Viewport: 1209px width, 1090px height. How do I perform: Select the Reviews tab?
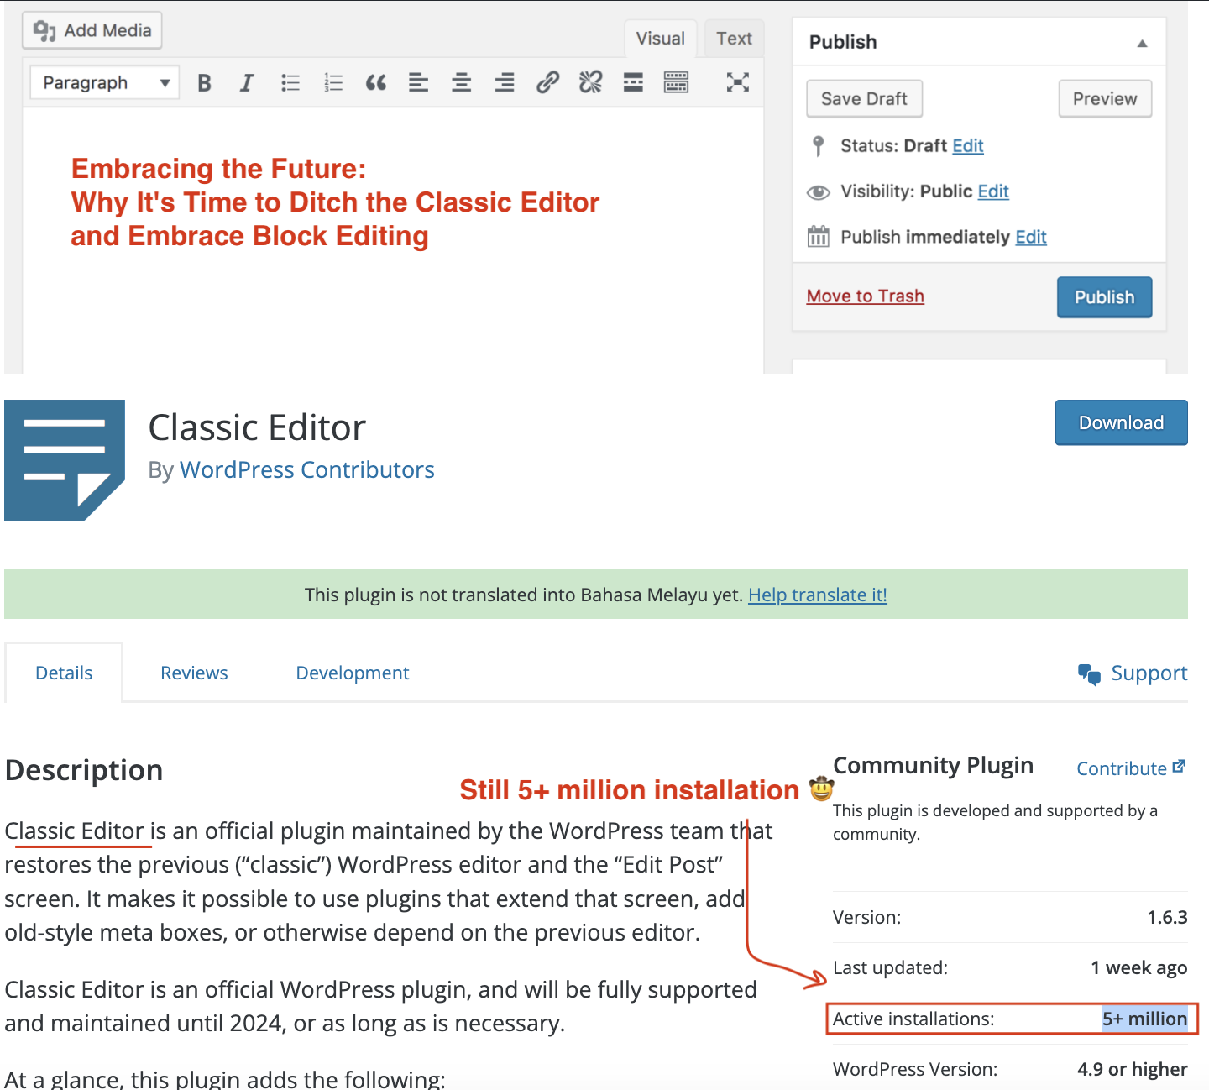coord(194,673)
